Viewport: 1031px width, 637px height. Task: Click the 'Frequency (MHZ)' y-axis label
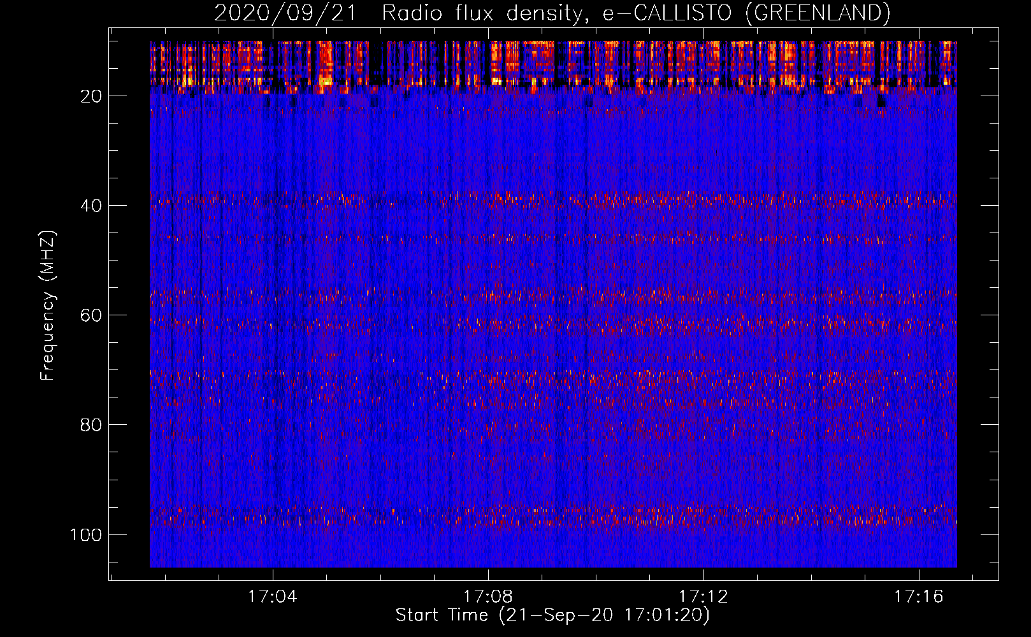point(48,306)
